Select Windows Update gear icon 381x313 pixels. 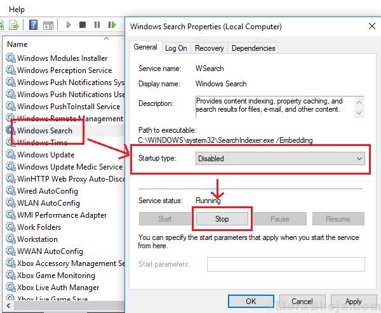click(11, 154)
